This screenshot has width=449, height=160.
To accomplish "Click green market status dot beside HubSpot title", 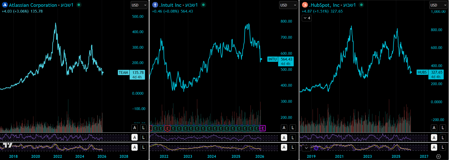I will (x=361, y=5).
